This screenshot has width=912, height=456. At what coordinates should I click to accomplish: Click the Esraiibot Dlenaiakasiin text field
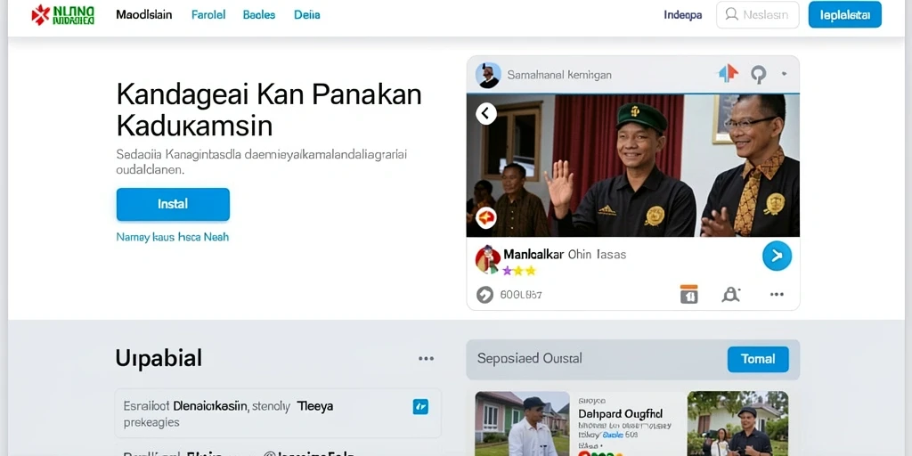278,413
